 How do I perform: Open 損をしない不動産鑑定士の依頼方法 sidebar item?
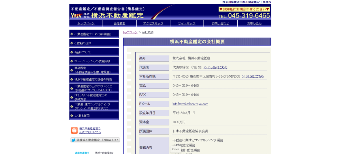click(x=94, y=97)
